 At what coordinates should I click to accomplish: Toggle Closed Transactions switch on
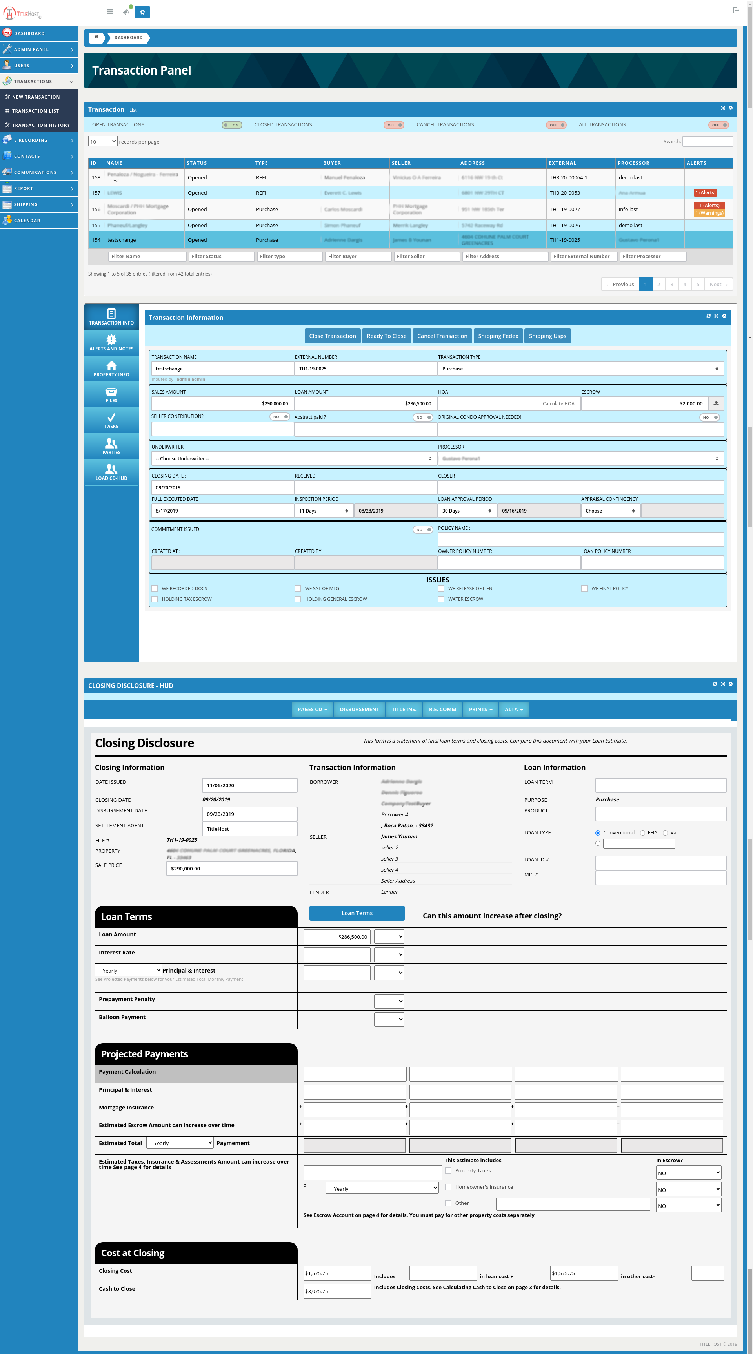tap(394, 125)
